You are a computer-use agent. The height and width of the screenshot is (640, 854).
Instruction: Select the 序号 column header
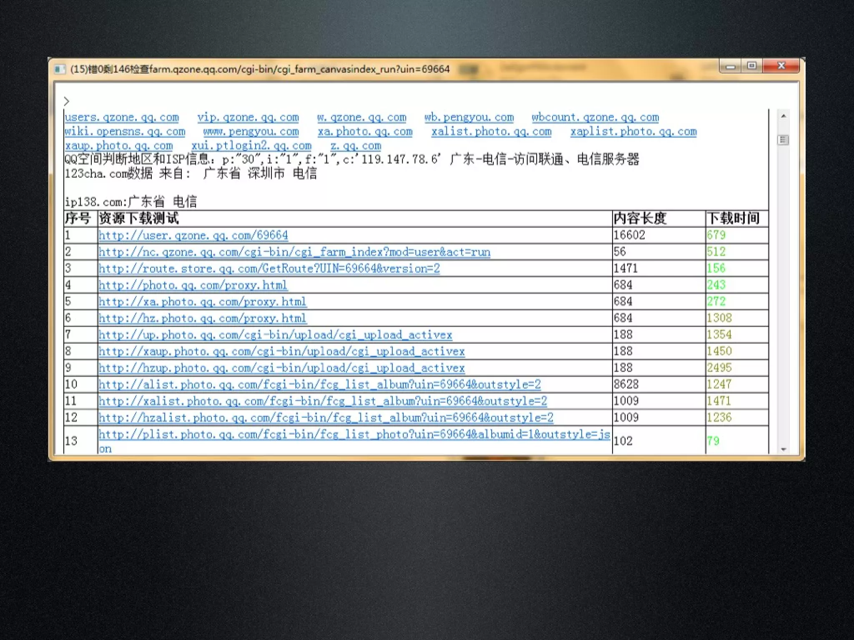pos(78,218)
